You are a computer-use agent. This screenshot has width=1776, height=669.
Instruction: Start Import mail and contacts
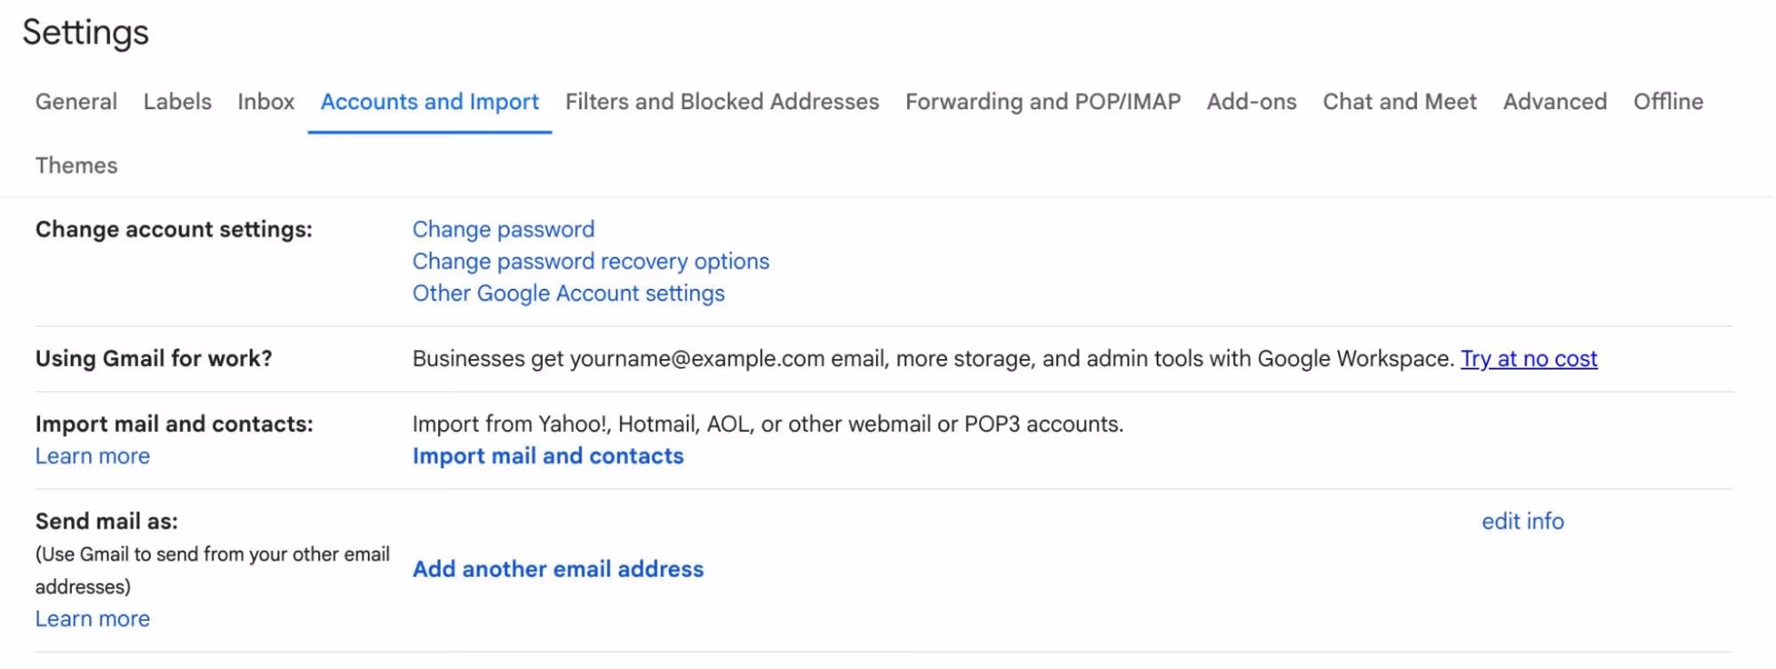click(547, 456)
